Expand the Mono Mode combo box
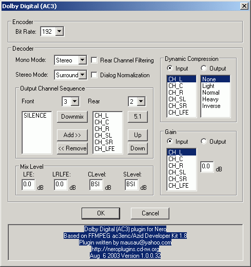 (82, 60)
